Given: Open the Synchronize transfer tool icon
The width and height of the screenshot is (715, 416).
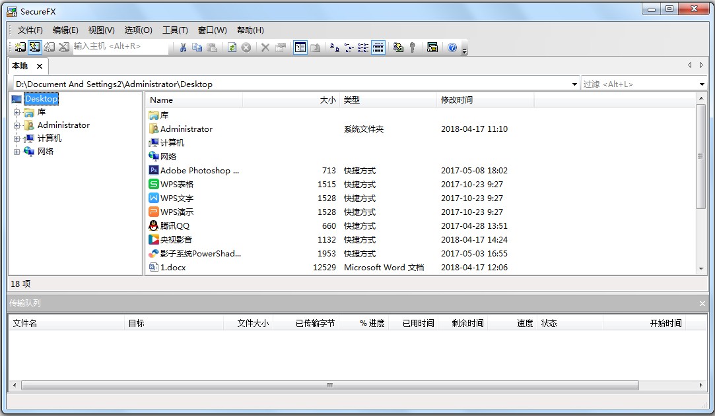Looking at the screenshot, I should (x=397, y=47).
